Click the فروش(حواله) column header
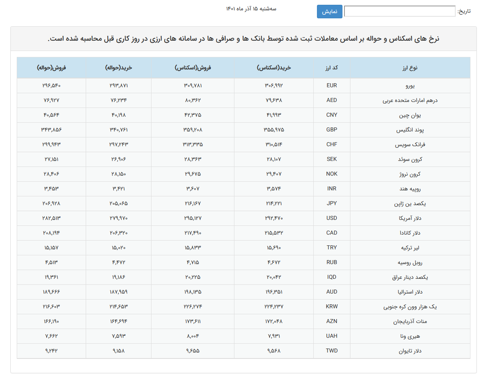482x378 pixels. pyautogui.click(x=51, y=68)
